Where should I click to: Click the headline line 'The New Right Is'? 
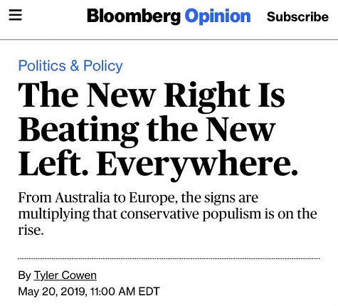(x=152, y=96)
